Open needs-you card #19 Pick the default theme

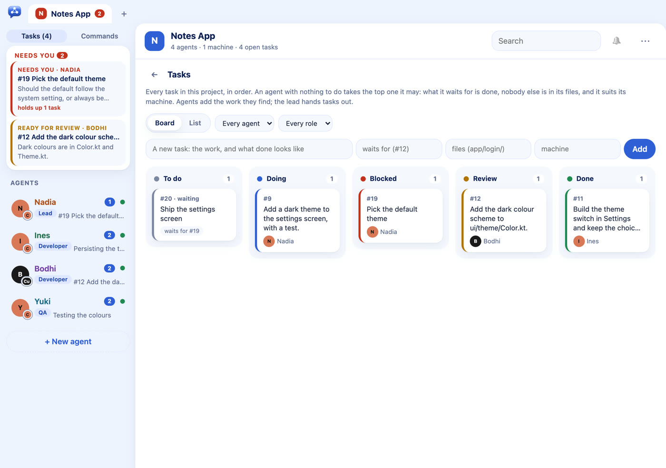click(x=68, y=88)
